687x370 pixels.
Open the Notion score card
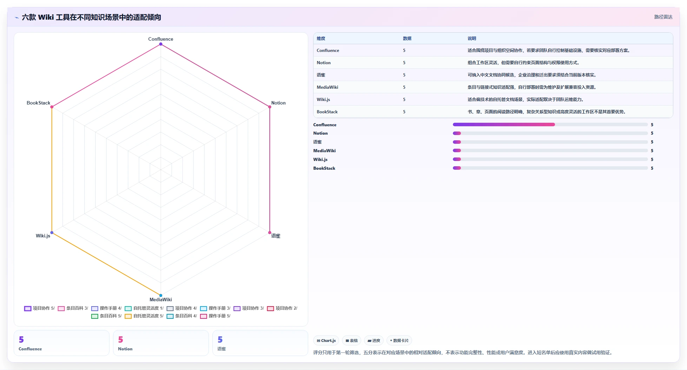coord(161,343)
